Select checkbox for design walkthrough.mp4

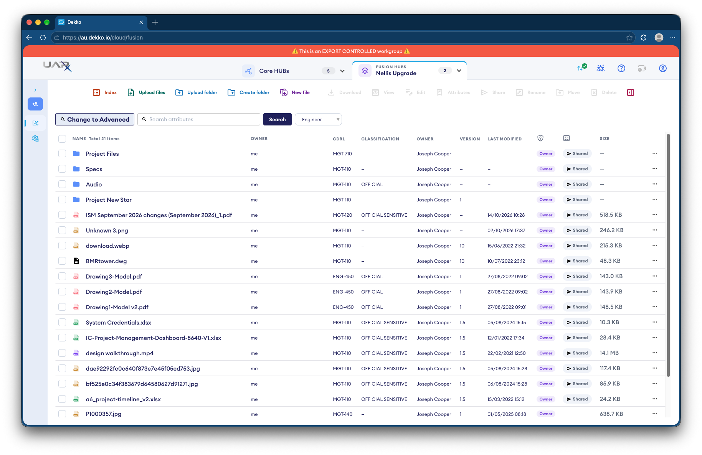[62, 353]
